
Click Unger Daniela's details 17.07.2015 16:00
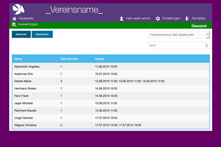pyautogui.click(x=106, y=118)
